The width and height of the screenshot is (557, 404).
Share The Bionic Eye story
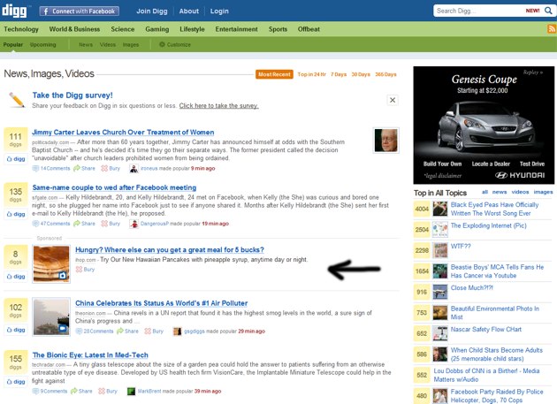81,392
